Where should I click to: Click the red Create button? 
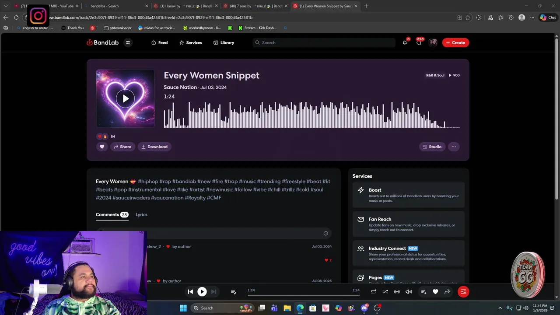click(455, 42)
